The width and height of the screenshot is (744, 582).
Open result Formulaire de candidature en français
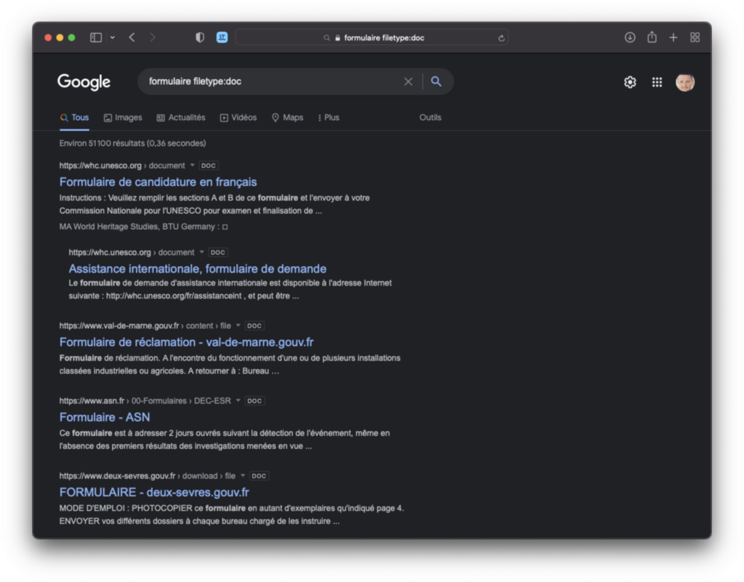click(158, 182)
